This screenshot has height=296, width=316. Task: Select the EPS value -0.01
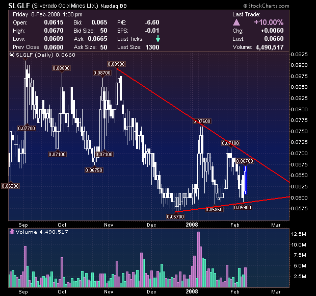click(152, 31)
